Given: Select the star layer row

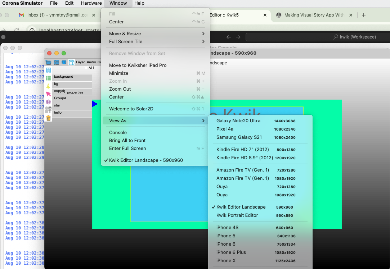Looking at the screenshot, I should click(72, 106).
